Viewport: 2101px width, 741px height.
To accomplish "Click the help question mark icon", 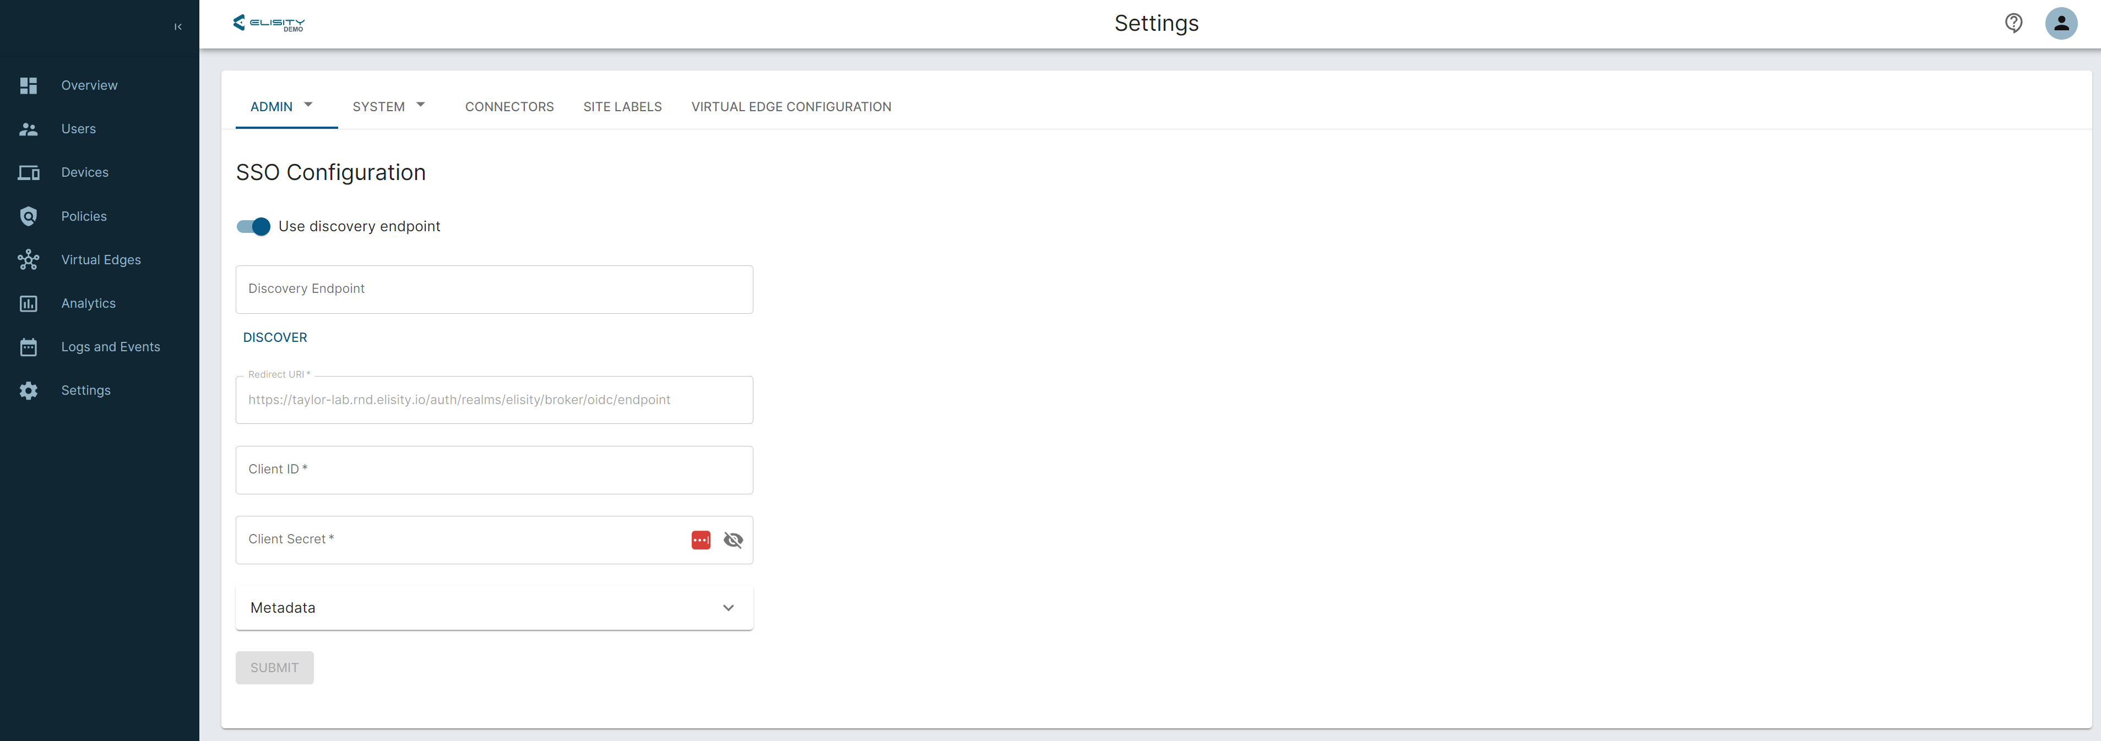I will [2013, 23].
